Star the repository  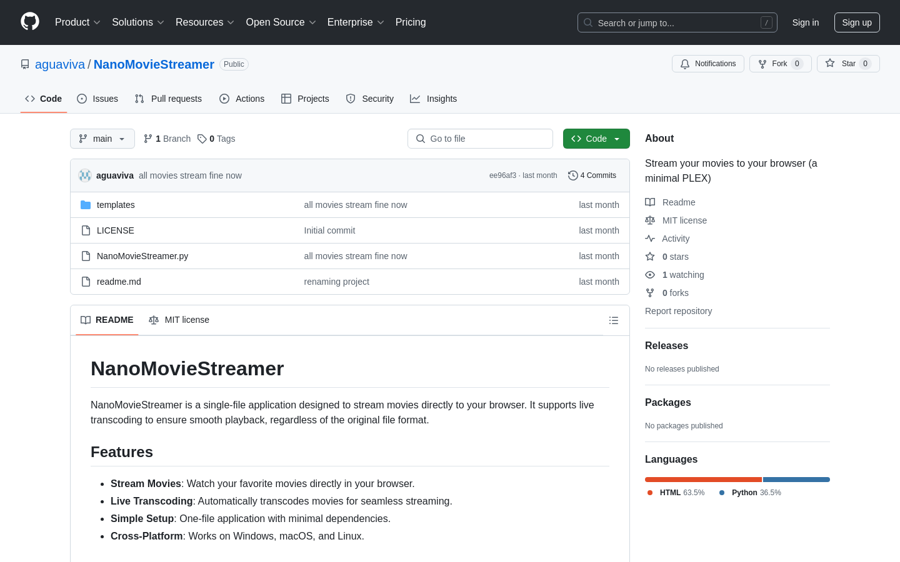click(848, 64)
